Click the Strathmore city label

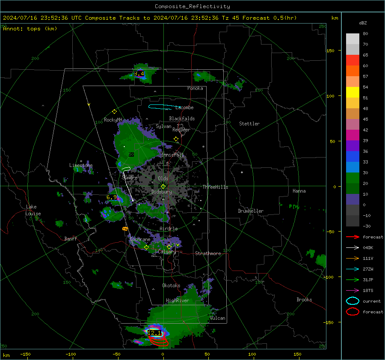coord(208,253)
